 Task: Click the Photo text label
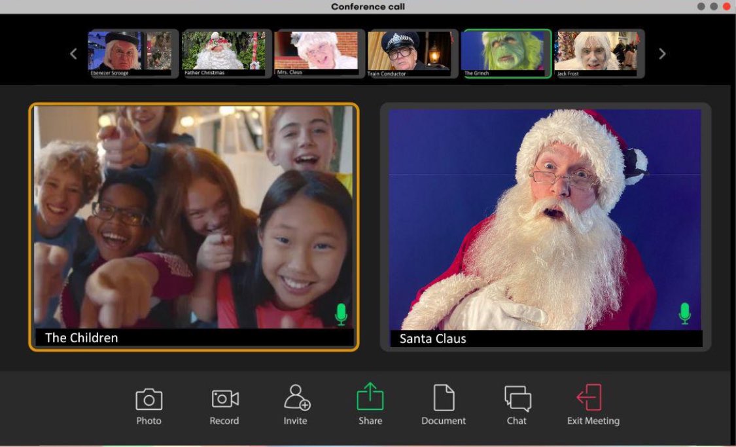(149, 421)
